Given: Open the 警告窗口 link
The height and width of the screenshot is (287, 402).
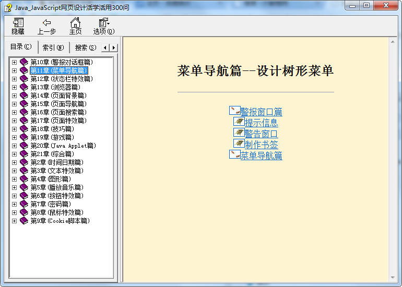Looking at the screenshot, I should coord(261,134).
